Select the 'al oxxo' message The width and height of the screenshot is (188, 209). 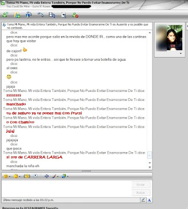point(12,68)
